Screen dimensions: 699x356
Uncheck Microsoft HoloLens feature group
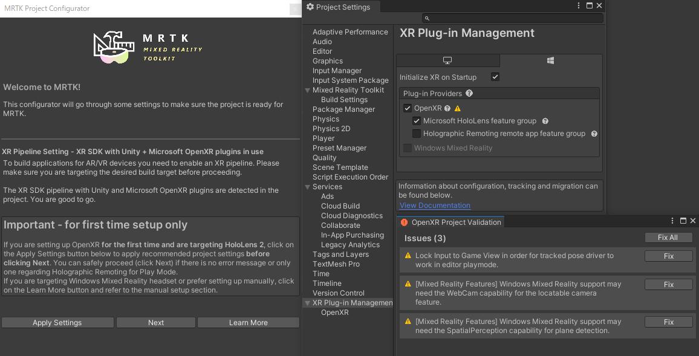(x=417, y=121)
